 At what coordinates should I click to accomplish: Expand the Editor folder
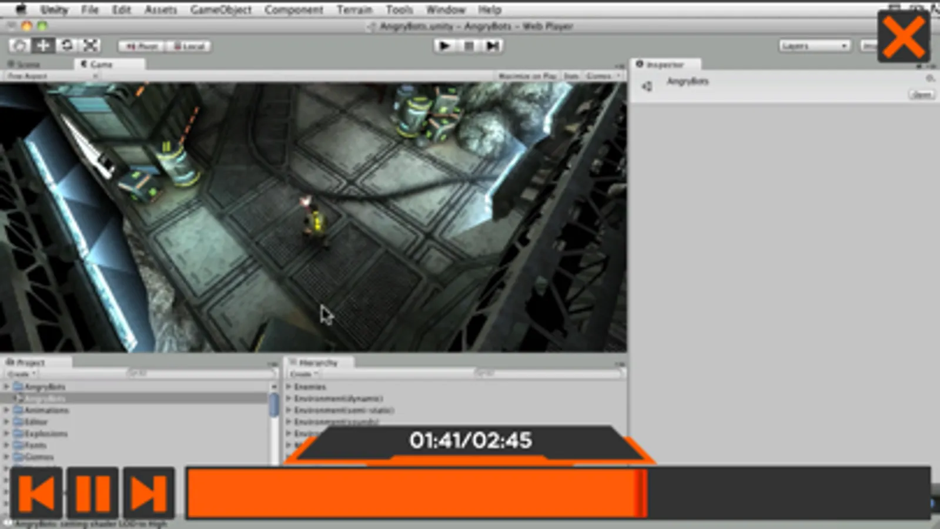(6, 422)
